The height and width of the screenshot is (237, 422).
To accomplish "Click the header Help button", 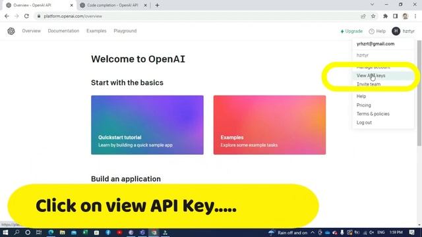I will pos(377,31).
